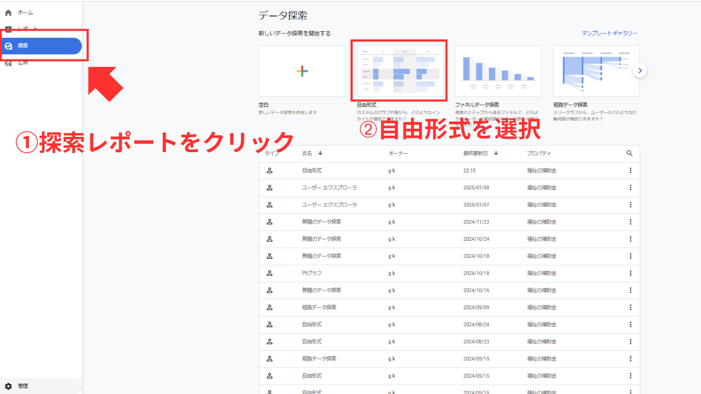Click the プロパティ column header
The width and height of the screenshot is (701, 394).
point(539,153)
